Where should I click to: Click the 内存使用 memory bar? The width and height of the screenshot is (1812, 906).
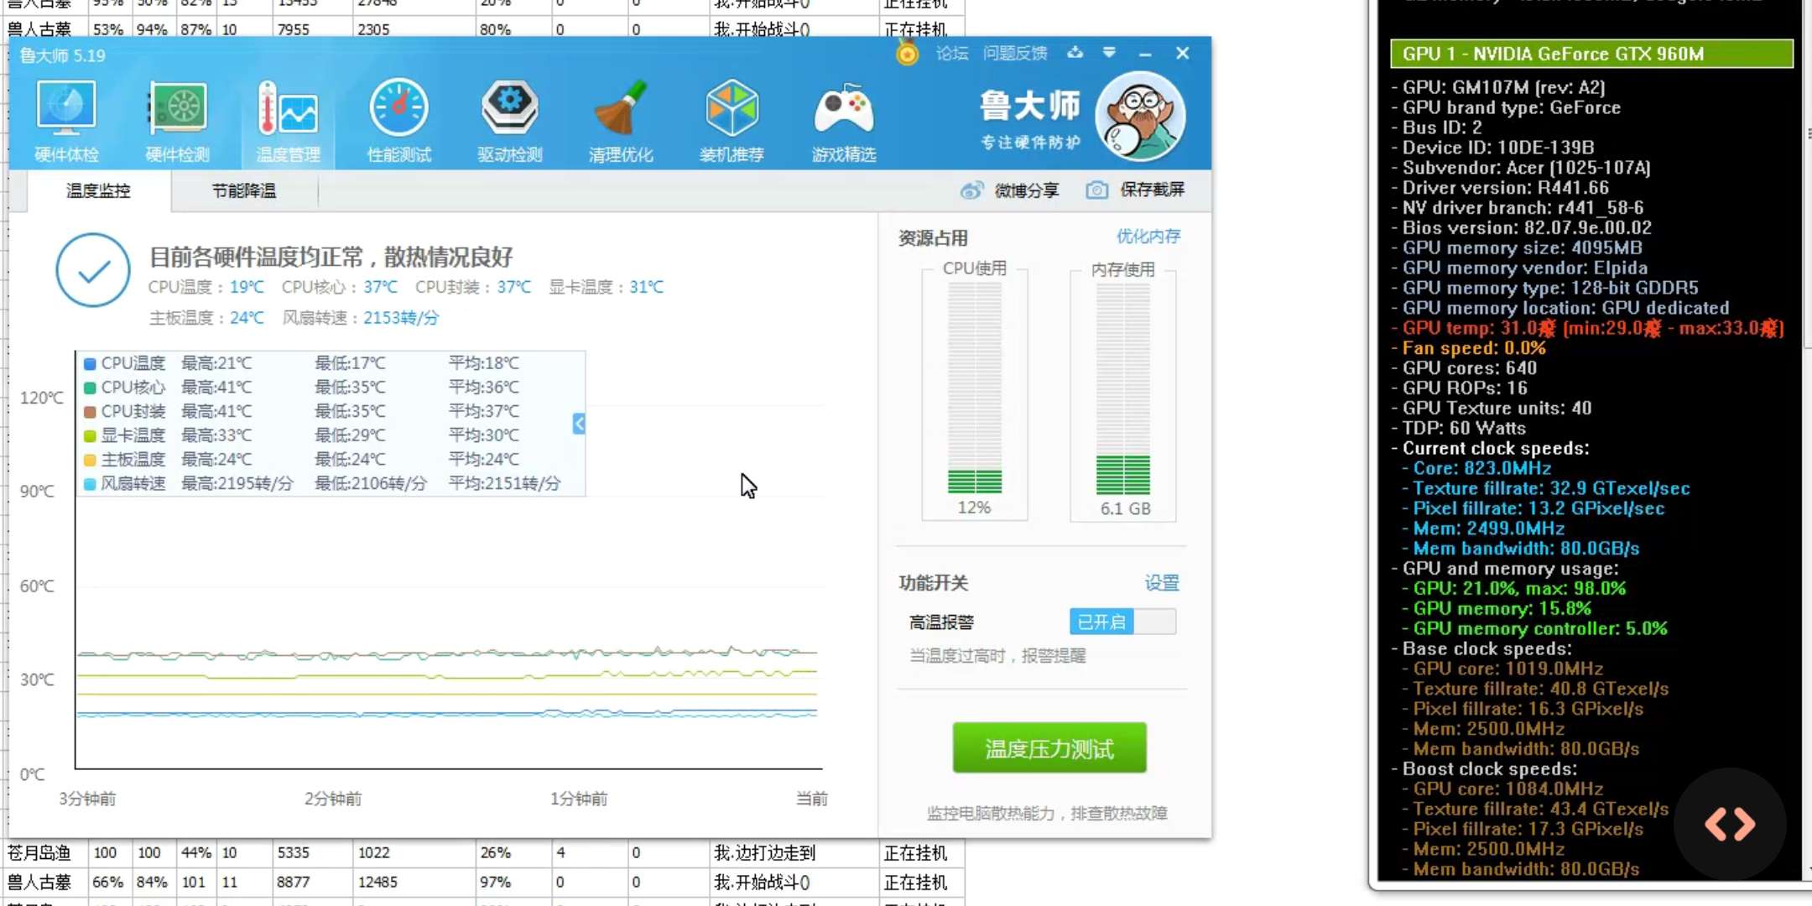(x=1123, y=388)
